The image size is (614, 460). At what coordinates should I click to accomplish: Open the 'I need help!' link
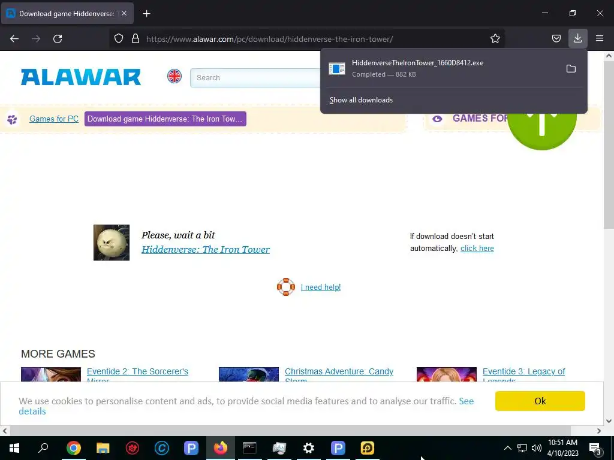(x=321, y=287)
